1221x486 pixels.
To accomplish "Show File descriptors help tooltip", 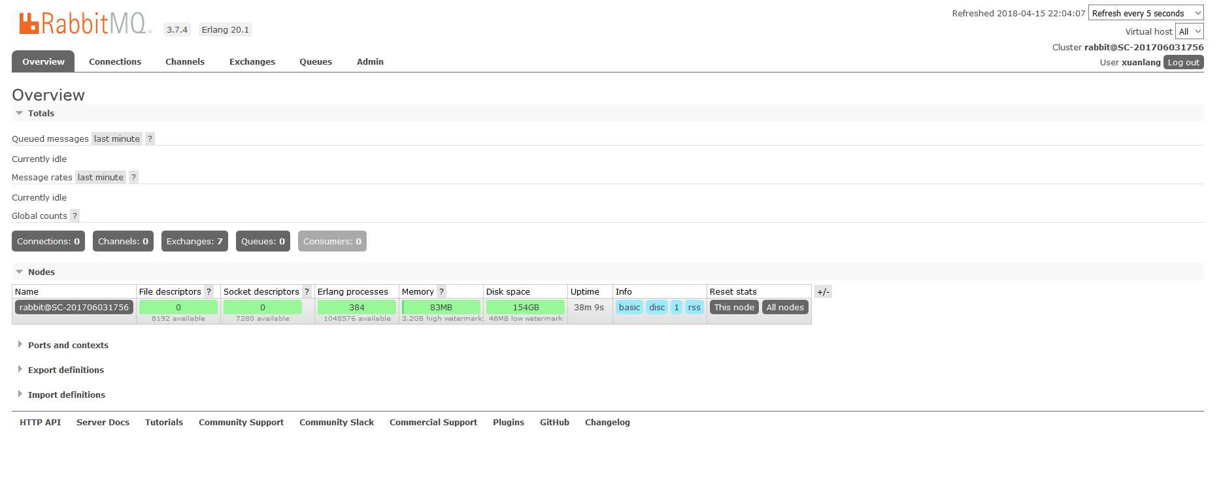I will coord(209,291).
